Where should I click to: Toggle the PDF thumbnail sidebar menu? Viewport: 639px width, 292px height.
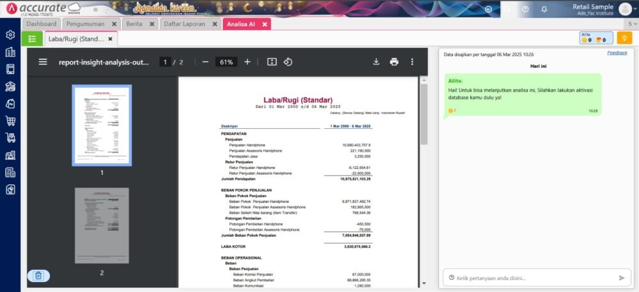pyautogui.click(x=43, y=62)
